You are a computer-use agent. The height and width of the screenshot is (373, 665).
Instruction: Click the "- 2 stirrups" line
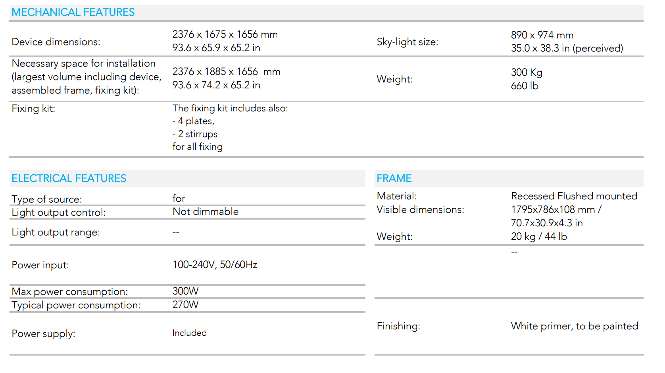pyautogui.click(x=195, y=134)
